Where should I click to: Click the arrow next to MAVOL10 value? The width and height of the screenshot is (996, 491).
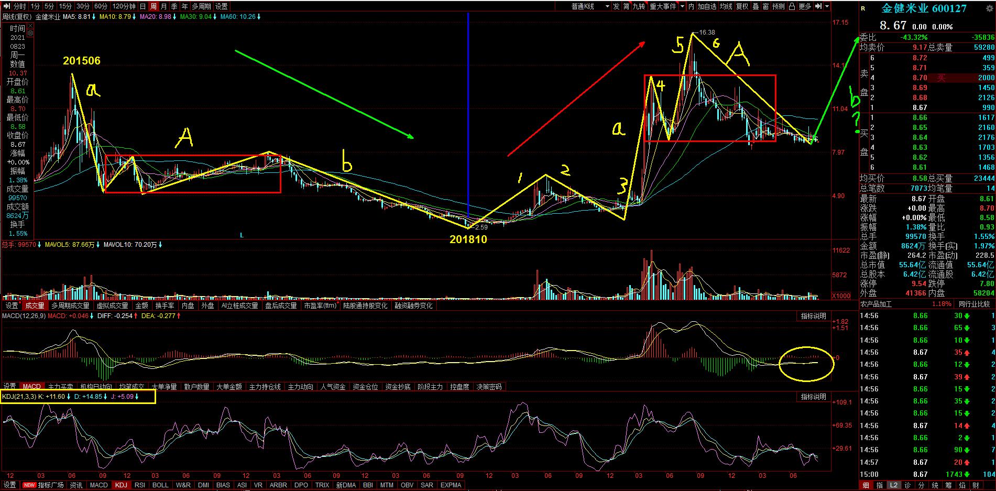160,245
